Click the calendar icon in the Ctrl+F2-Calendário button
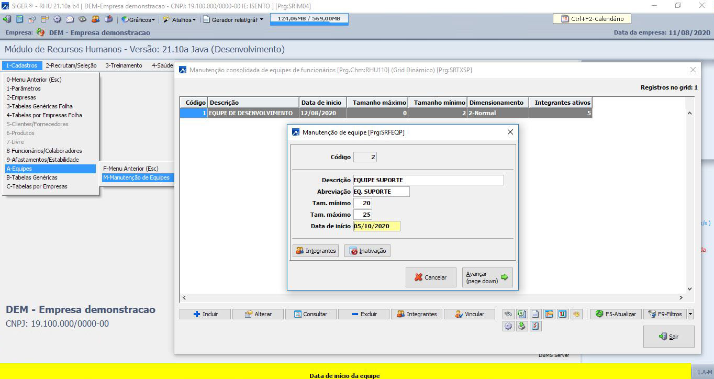 tap(565, 19)
